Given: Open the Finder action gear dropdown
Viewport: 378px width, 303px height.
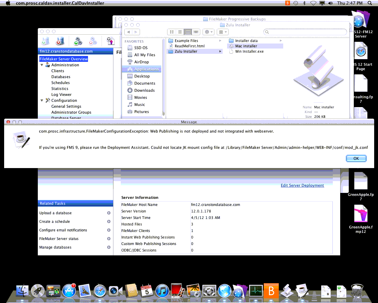Looking at the screenshot, I should 208,32.
